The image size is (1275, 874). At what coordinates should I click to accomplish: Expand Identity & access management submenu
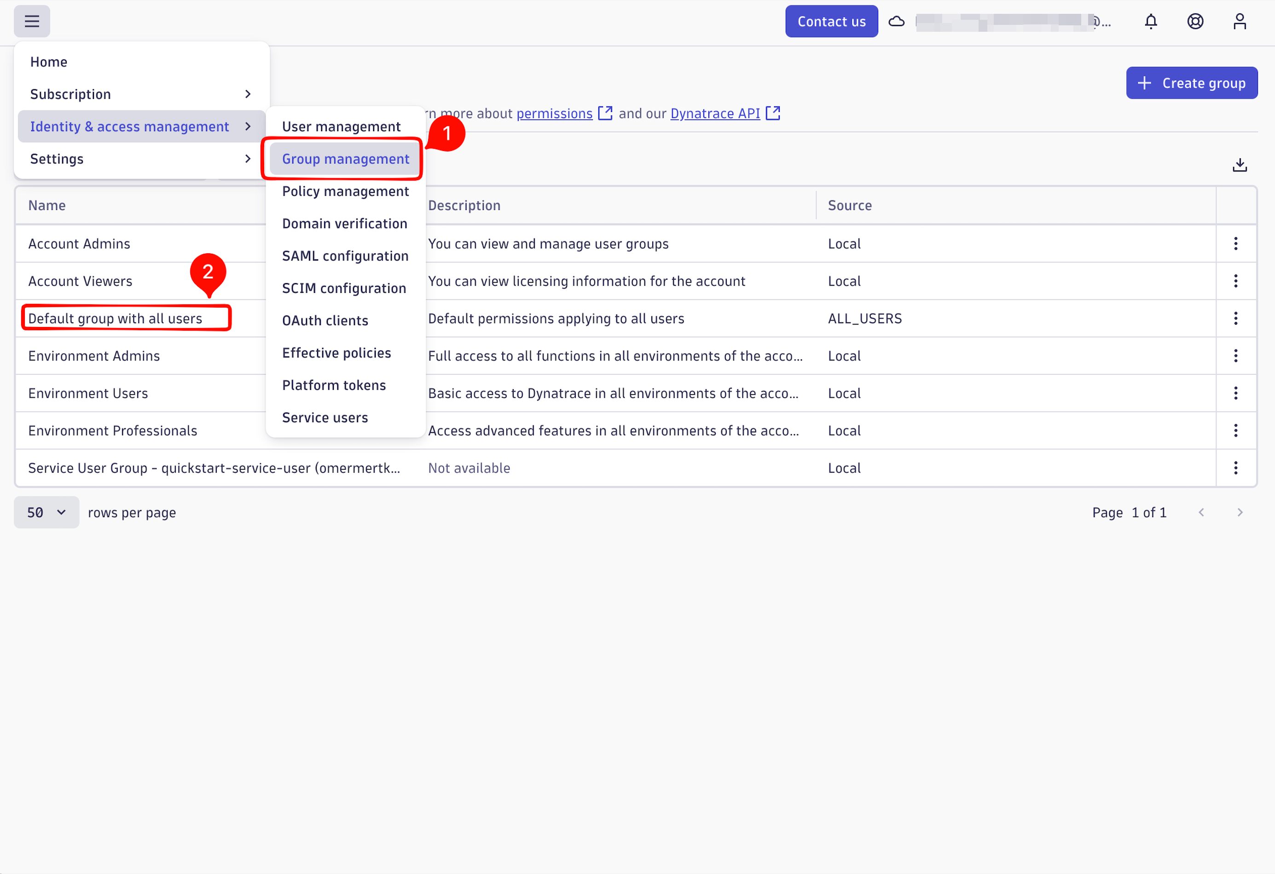[x=142, y=126]
